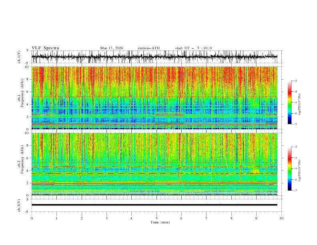The width and height of the screenshot is (317, 245).
Task: Click the "10" kHz tick of ch.1 spectrogram
Action: [27, 67]
